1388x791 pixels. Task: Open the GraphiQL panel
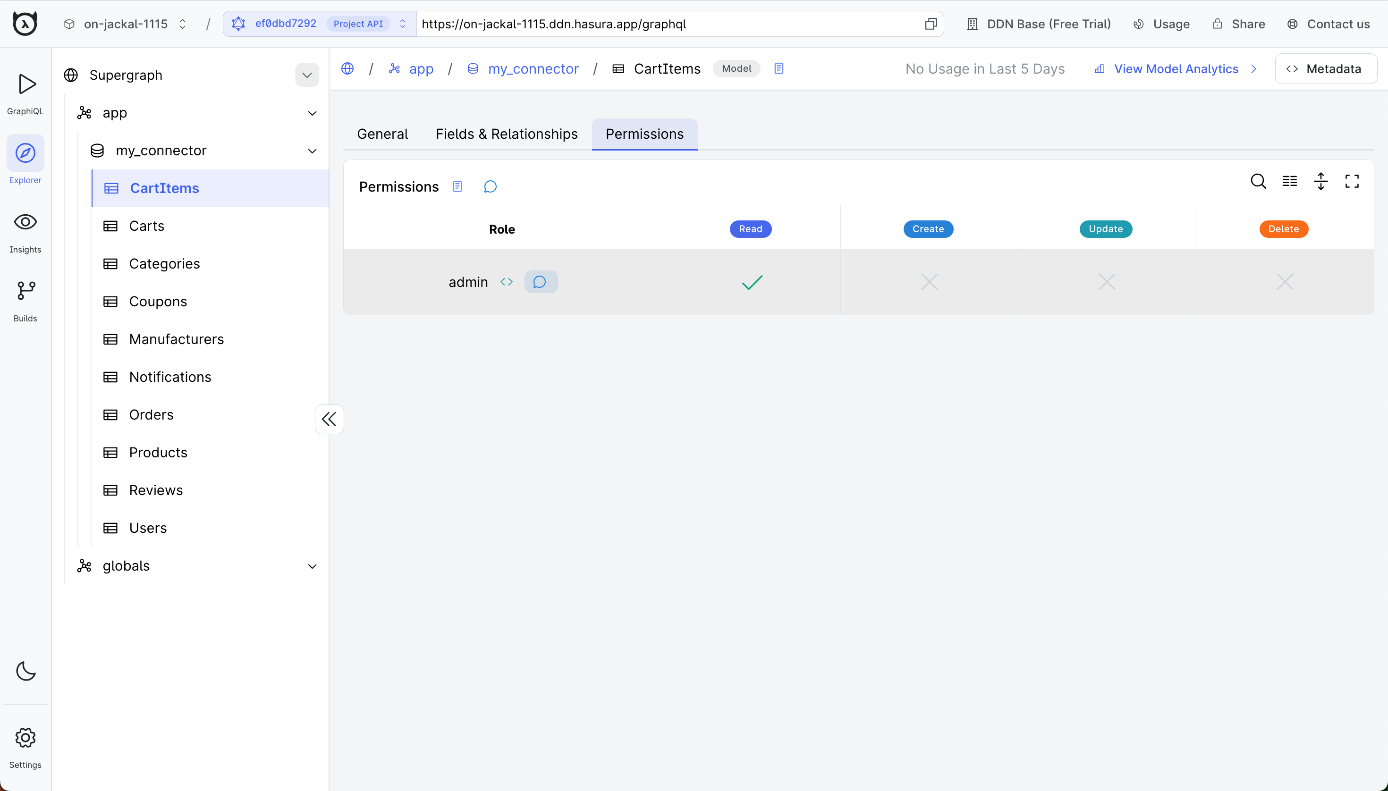click(x=25, y=93)
